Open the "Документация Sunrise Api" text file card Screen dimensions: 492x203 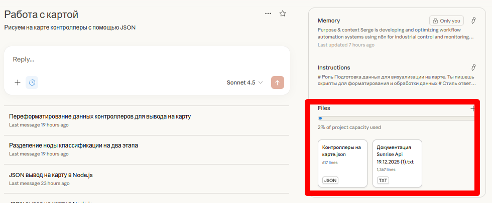[x=397, y=163]
